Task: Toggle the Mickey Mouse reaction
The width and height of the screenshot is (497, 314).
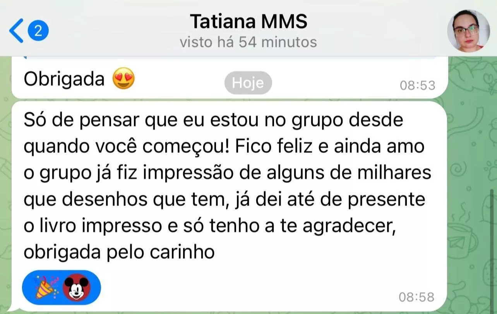Action: (77, 288)
